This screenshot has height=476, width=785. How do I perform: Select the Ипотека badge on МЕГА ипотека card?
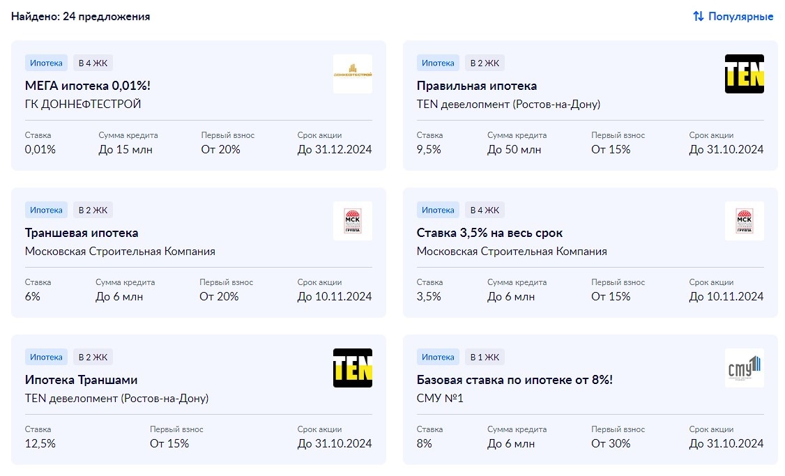click(46, 62)
